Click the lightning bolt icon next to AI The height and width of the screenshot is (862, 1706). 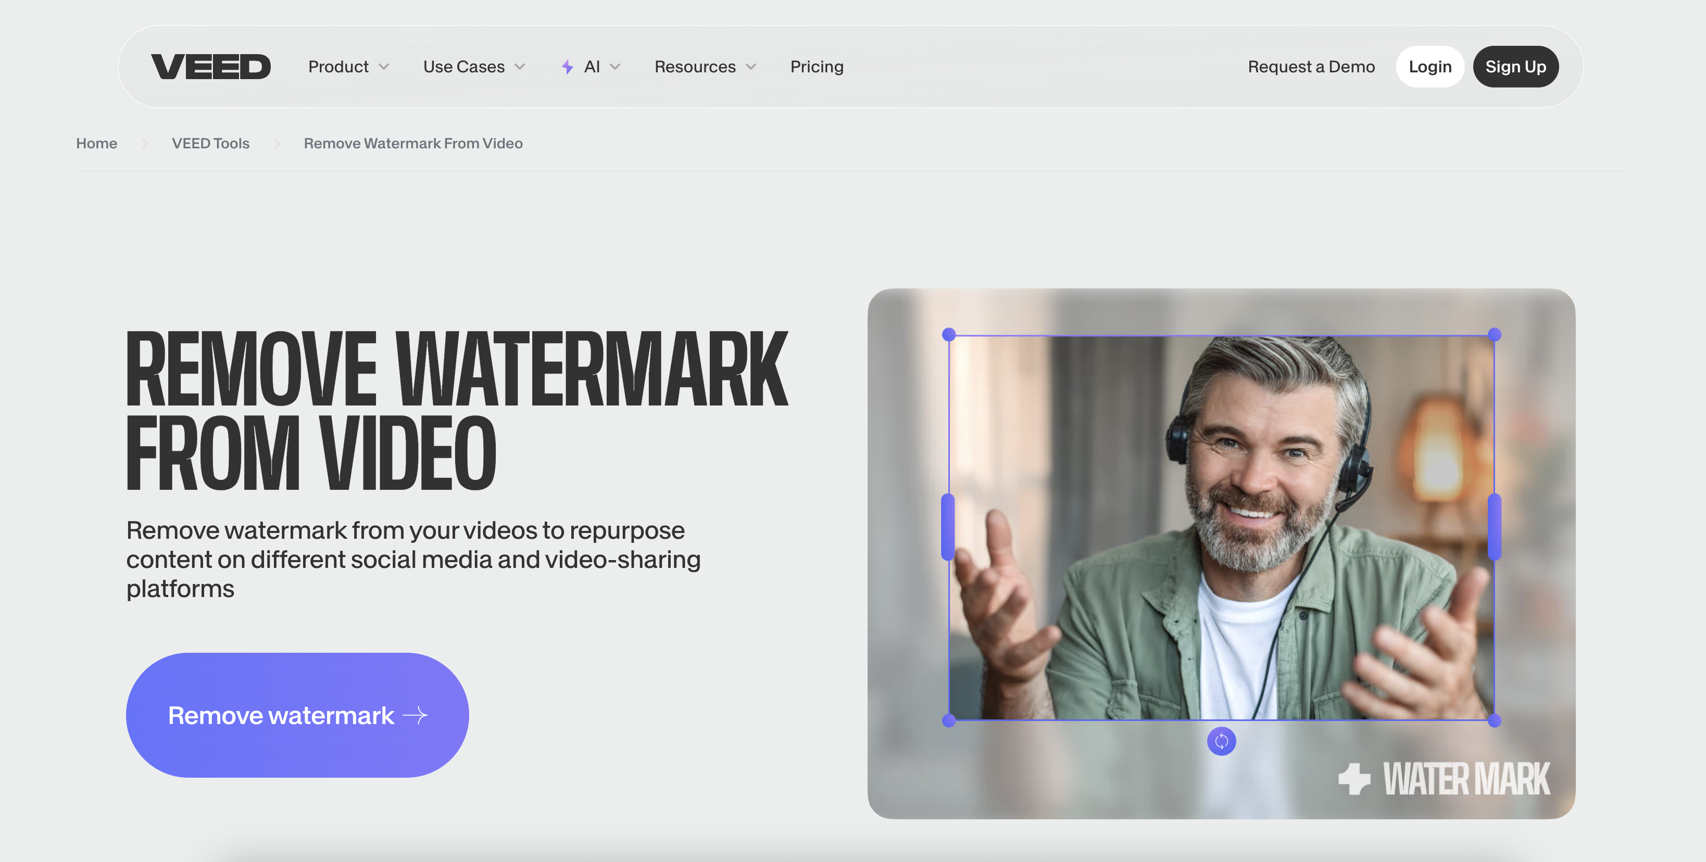tap(566, 66)
